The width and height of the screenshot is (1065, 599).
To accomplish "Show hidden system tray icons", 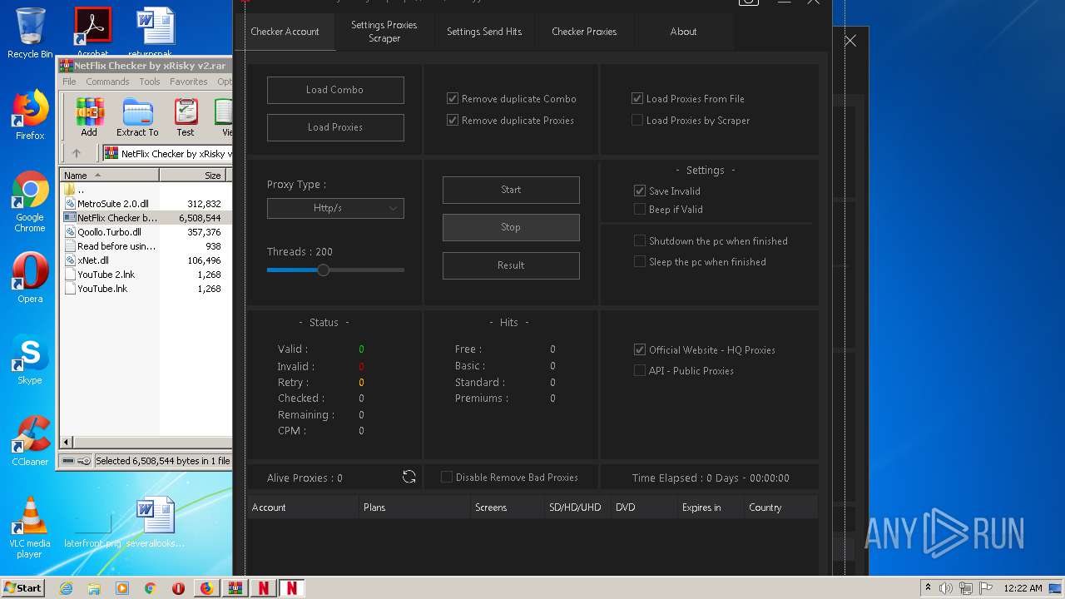I will [x=929, y=588].
